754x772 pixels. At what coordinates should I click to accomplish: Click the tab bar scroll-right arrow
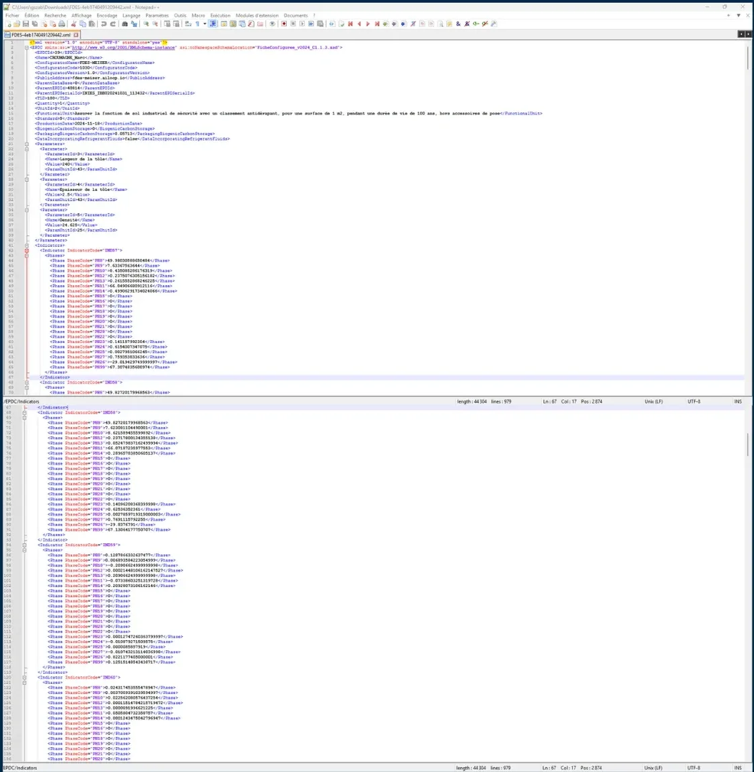point(748,34)
